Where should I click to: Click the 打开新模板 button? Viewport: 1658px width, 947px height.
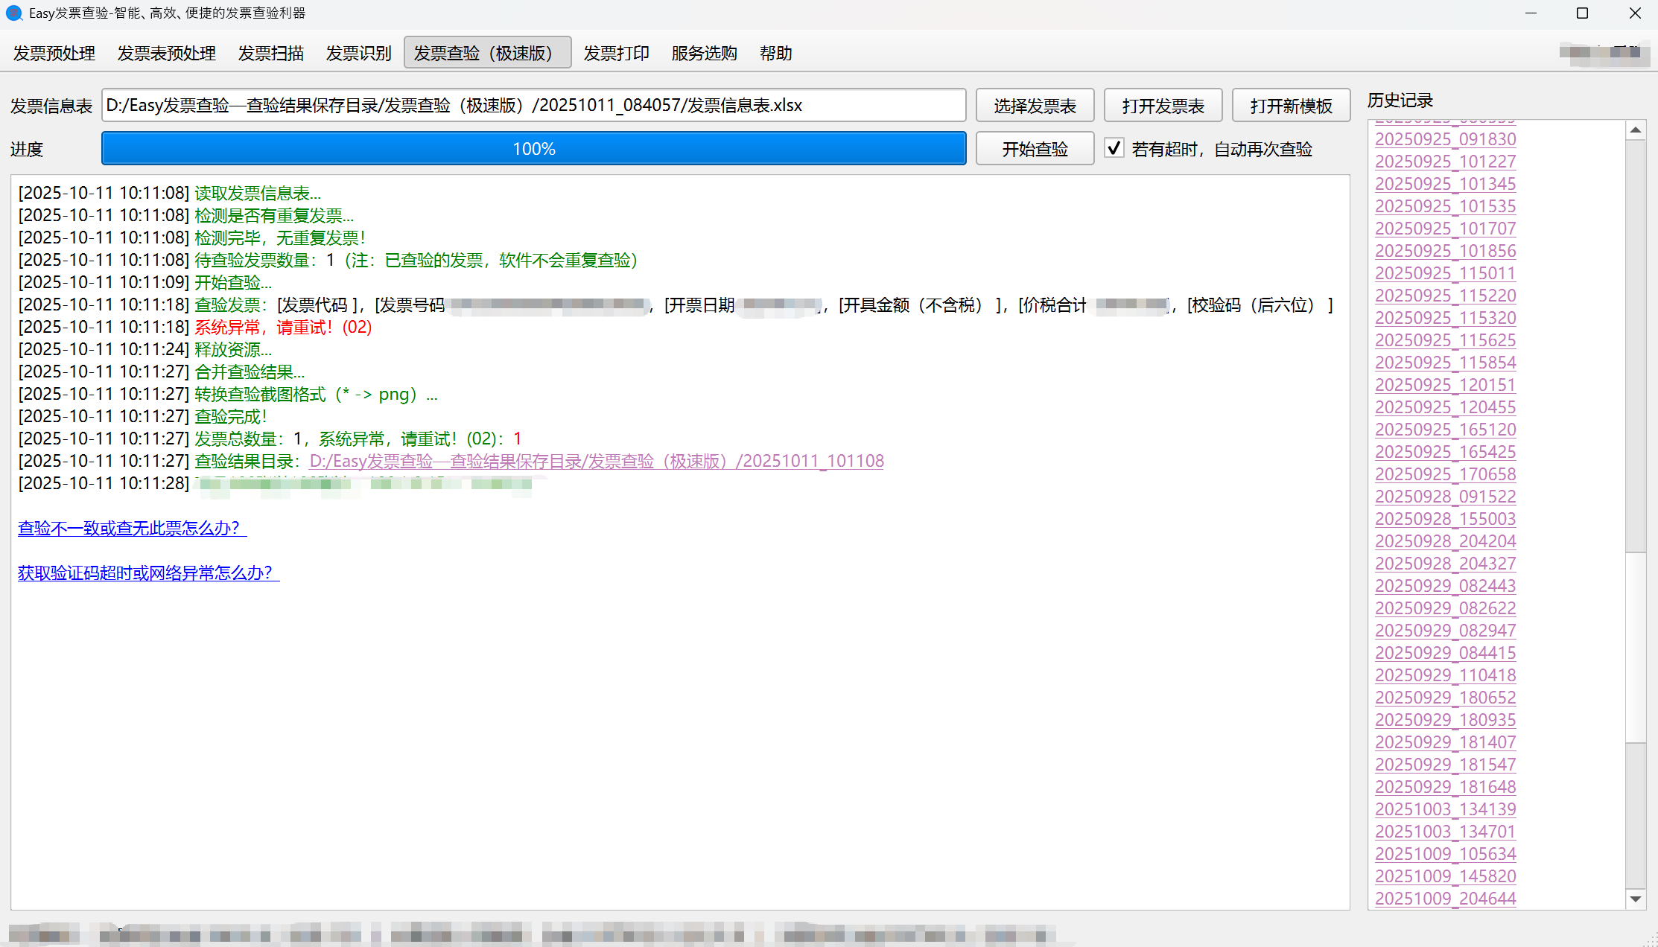click(1291, 106)
